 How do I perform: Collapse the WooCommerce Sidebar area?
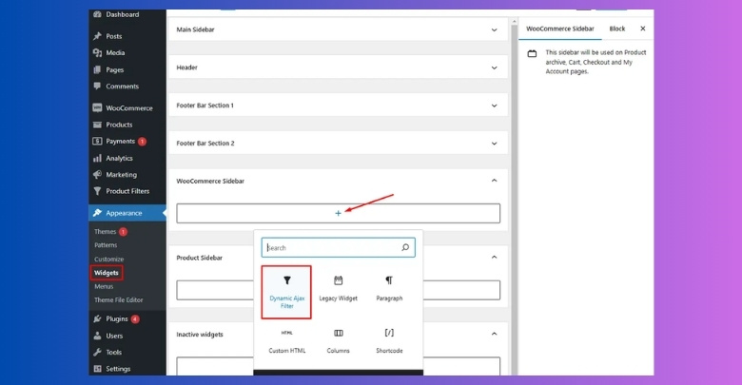[494, 181]
